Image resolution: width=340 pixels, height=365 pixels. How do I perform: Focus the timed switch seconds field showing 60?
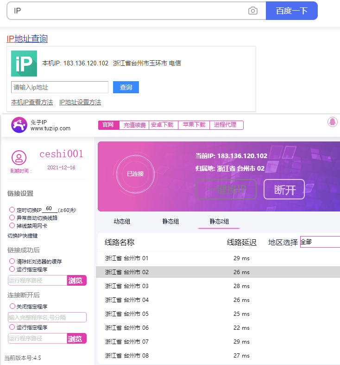pos(49,209)
